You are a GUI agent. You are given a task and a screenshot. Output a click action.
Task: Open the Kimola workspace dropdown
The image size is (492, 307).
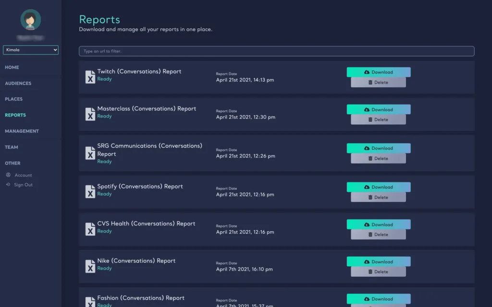click(x=30, y=50)
